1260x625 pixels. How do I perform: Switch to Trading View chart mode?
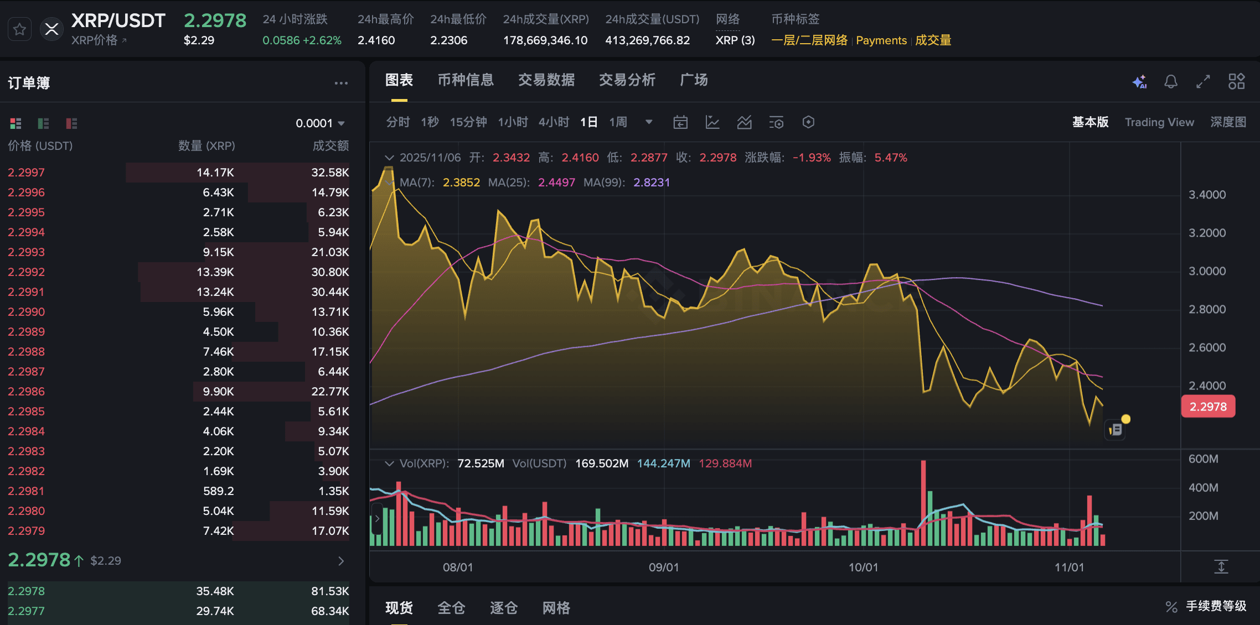(x=1159, y=122)
